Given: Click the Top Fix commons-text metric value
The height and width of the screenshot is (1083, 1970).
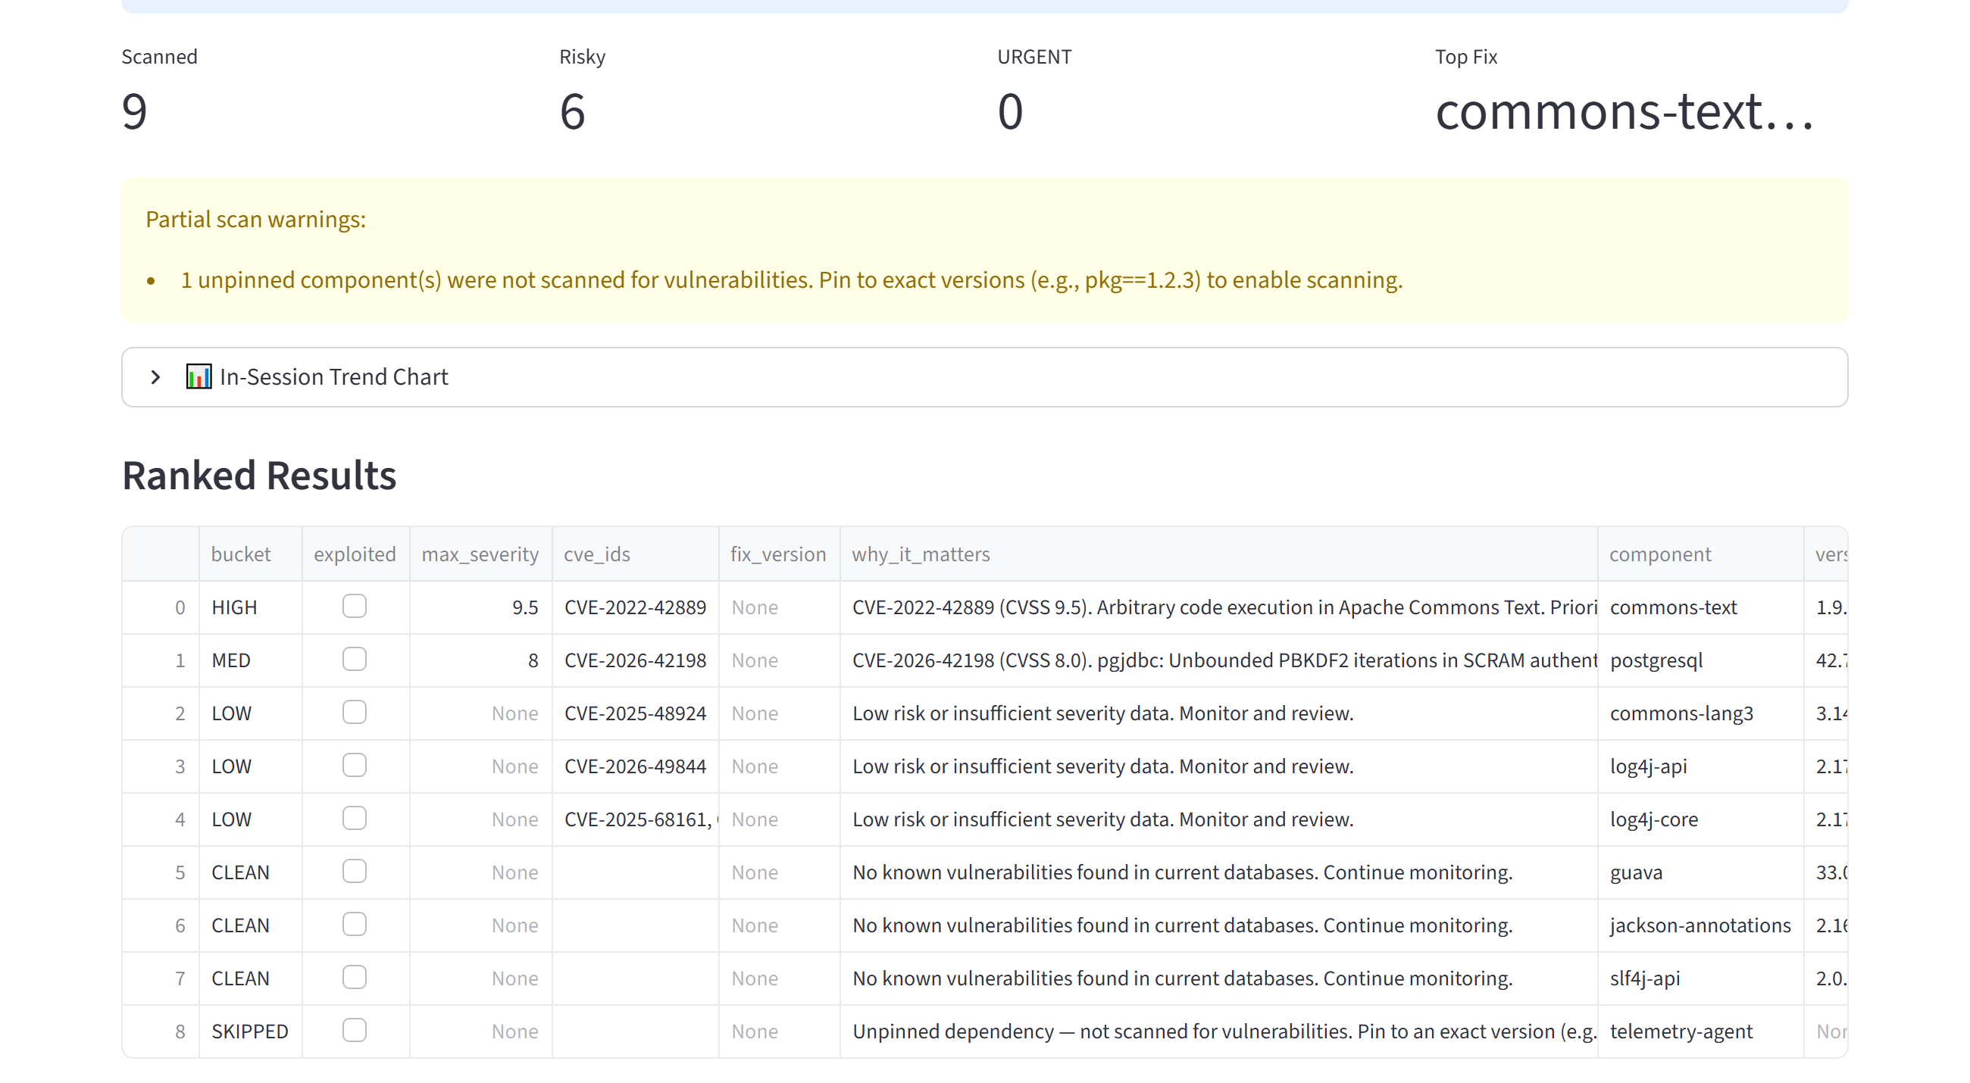Looking at the screenshot, I should (1624, 111).
